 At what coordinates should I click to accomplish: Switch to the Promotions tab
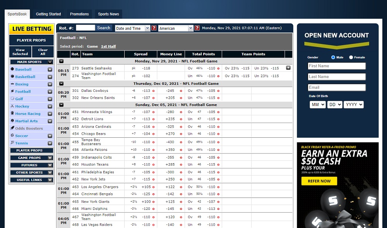coord(79,14)
